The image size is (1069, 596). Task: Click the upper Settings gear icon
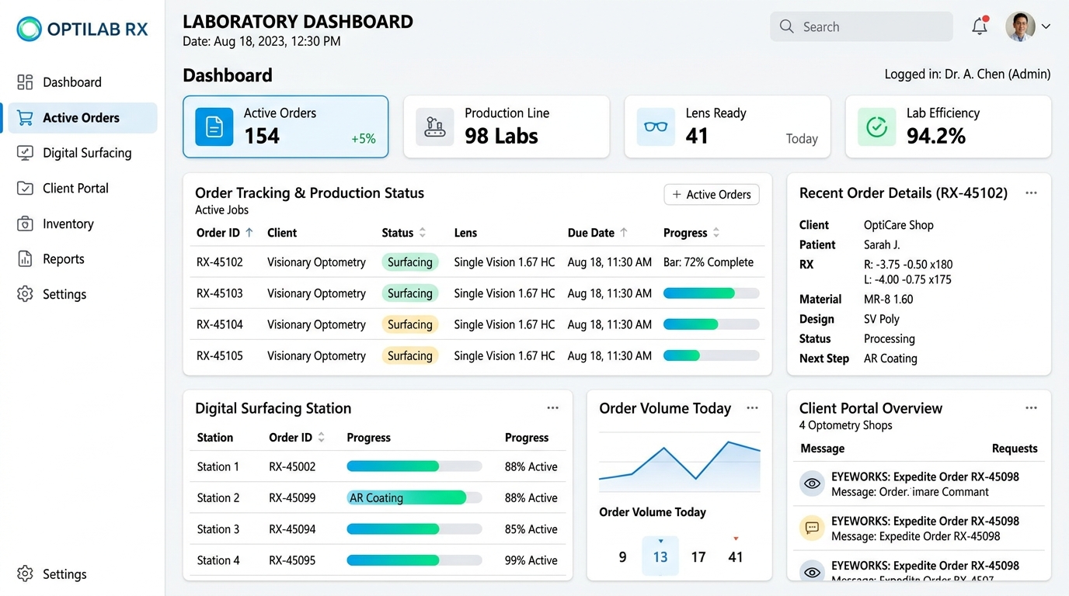tap(25, 294)
